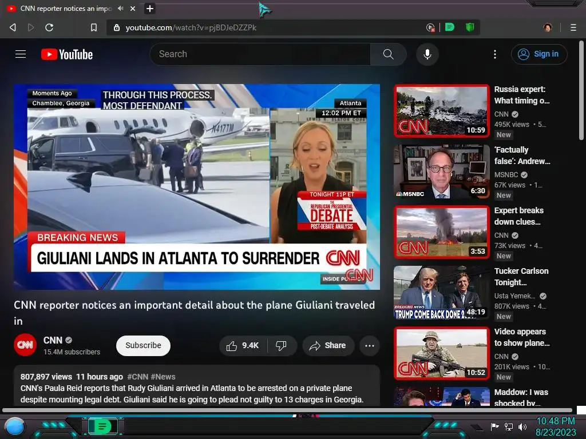Mute the tab using the speaker icon
586x439 pixels.
(120, 8)
